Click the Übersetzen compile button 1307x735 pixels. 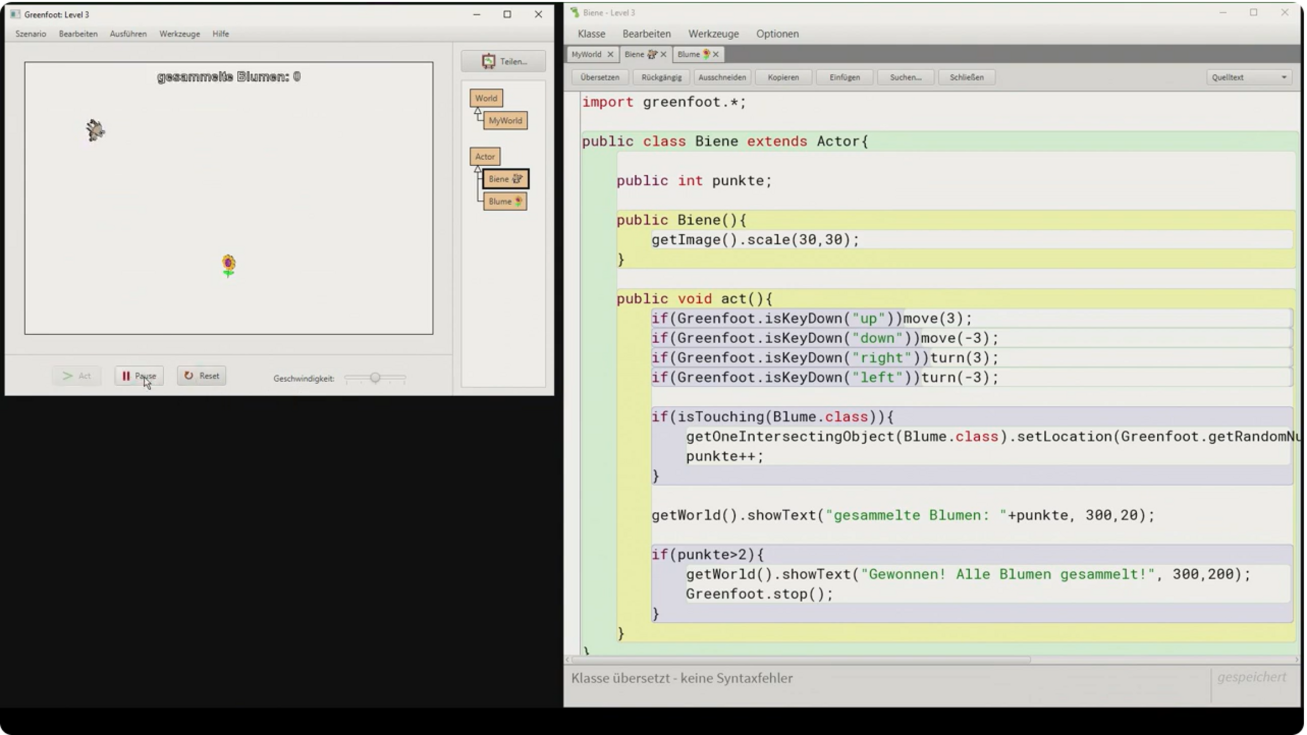point(599,78)
